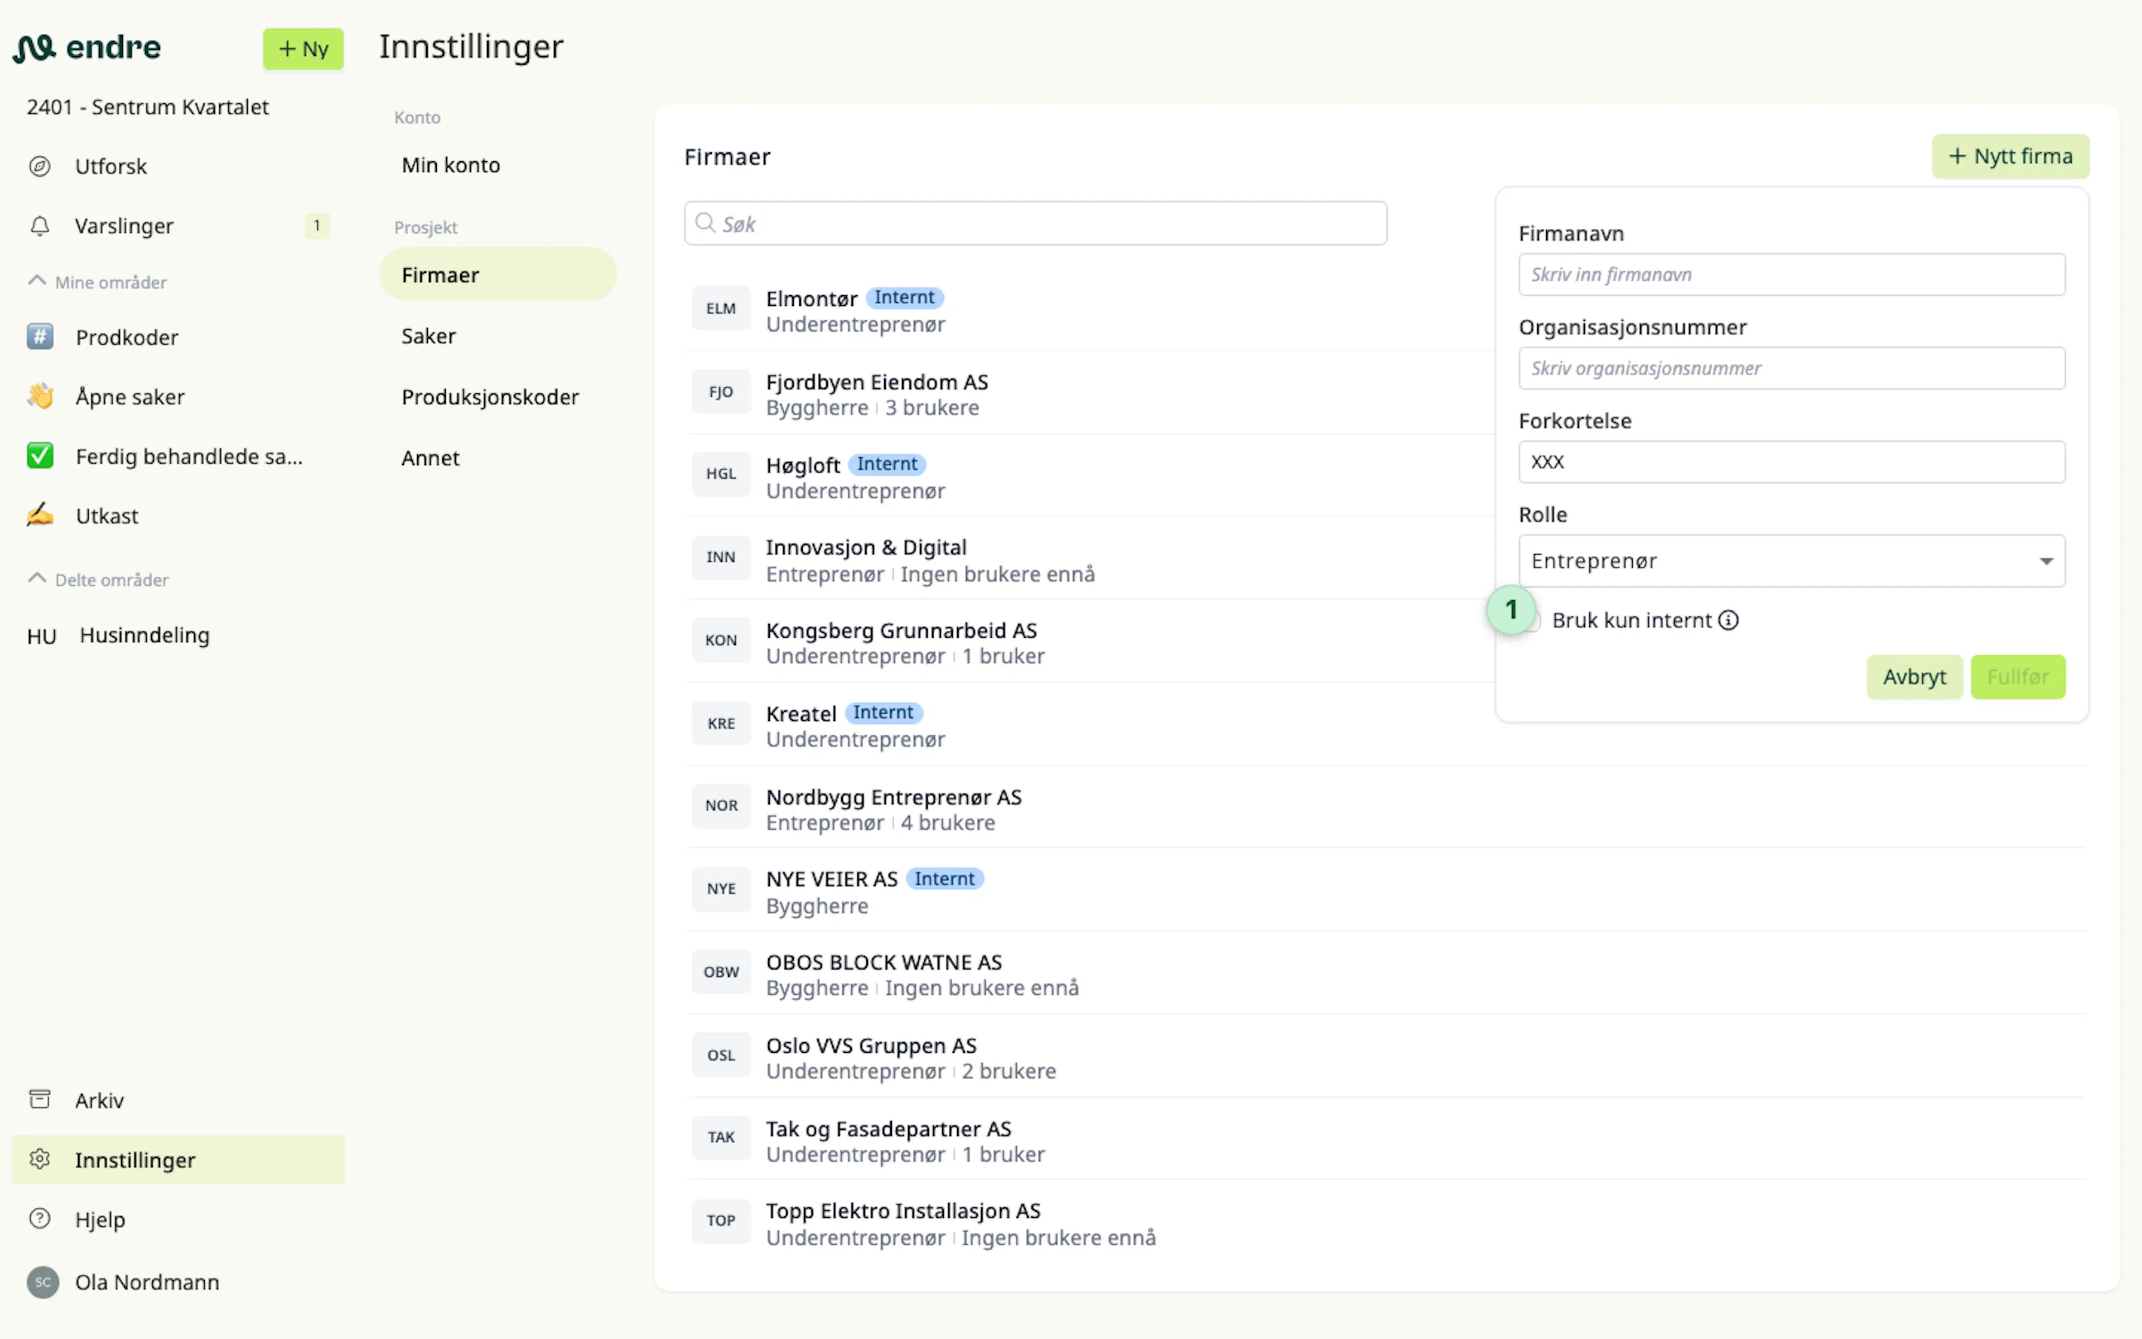Open Produksjonskoder settings

[489, 397]
